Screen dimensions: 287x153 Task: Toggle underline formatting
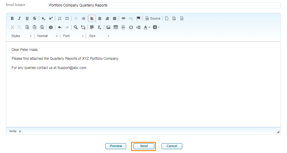27,18
